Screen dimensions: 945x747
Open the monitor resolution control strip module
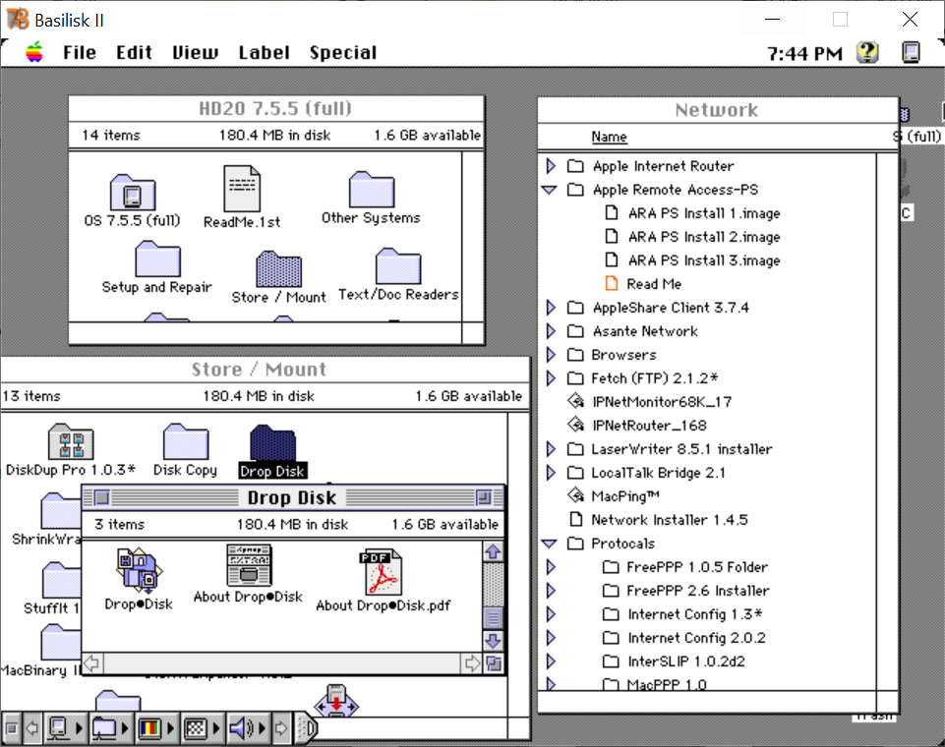202,728
